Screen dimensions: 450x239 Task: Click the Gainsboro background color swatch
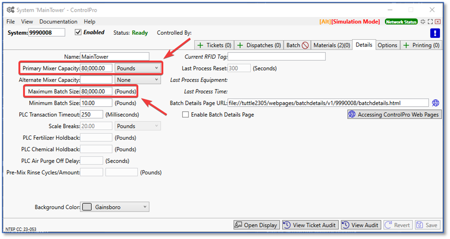87,207
